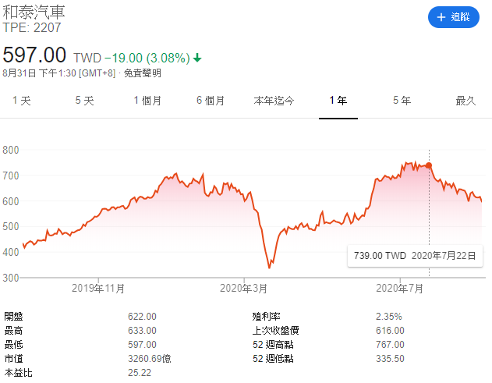Image resolution: width=492 pixels, height=383 pixels.
Task: Open the 免責聲明 disclaimer link
Action: coord(143,73)
